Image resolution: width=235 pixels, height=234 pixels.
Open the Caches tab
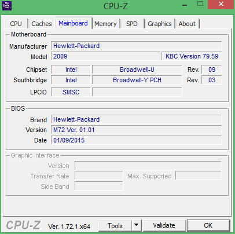pyautogui.click(x=42, y=24)
